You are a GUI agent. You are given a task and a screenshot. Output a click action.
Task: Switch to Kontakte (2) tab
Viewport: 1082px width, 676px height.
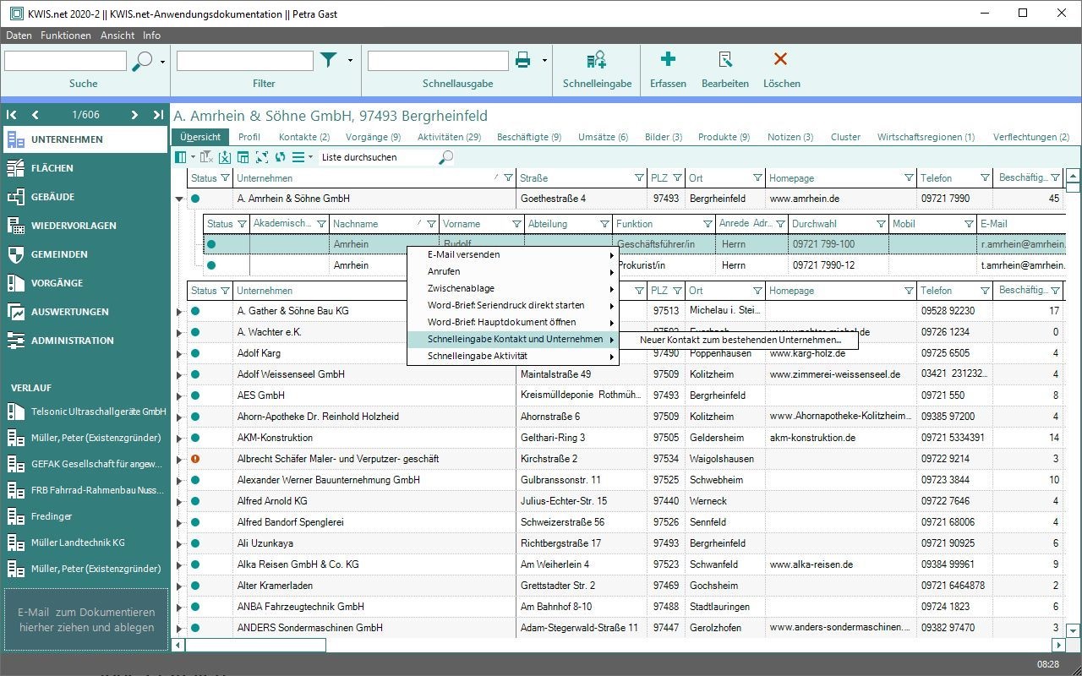point(304,137)
